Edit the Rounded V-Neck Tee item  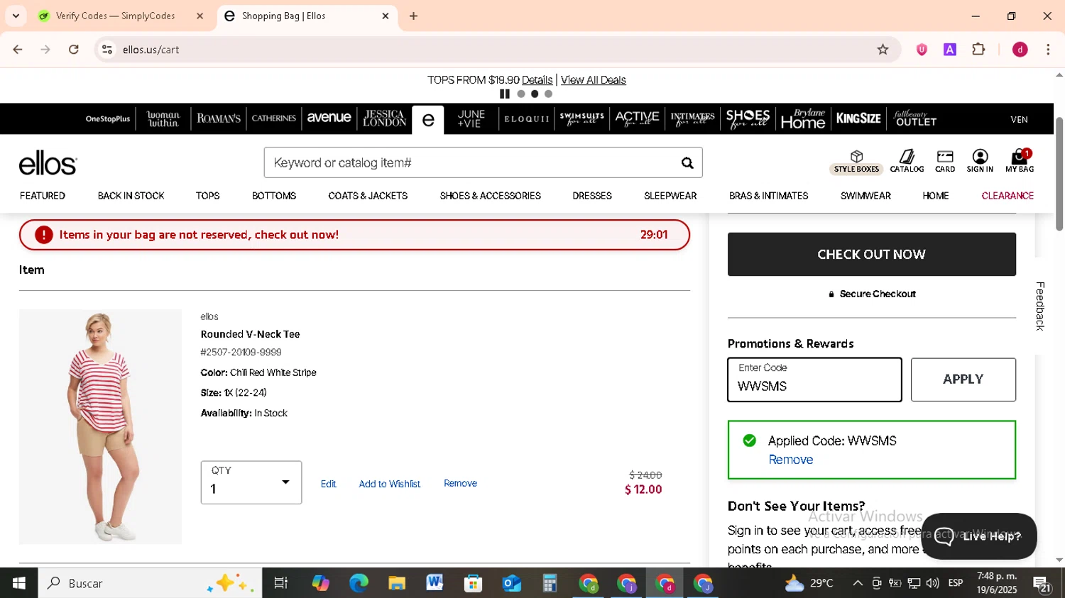(x=328, y=484)
